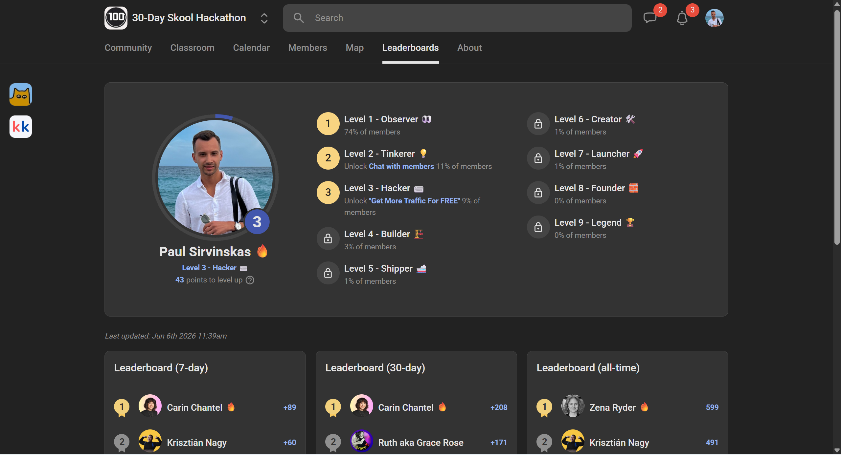Expand the community switcher arrows
The width and height of the screenshot is (841, 455).
pos(264,18)
